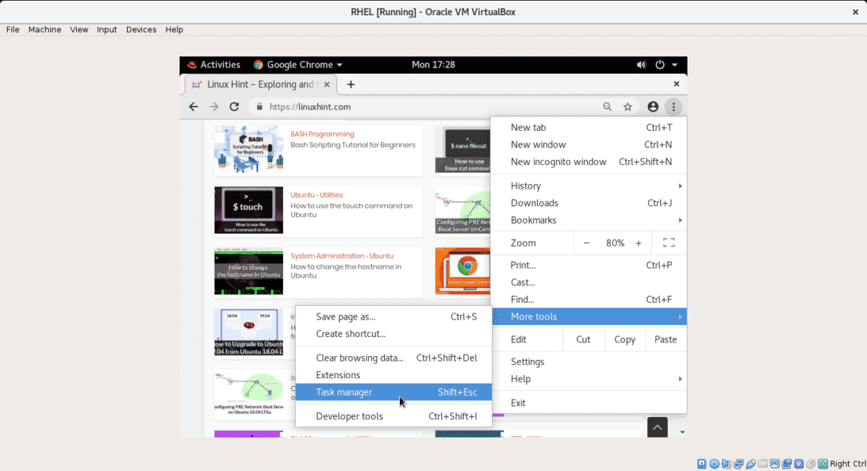Open VirtualBox Machine menu
The image size is (867, 471).
tap(45, 30)
